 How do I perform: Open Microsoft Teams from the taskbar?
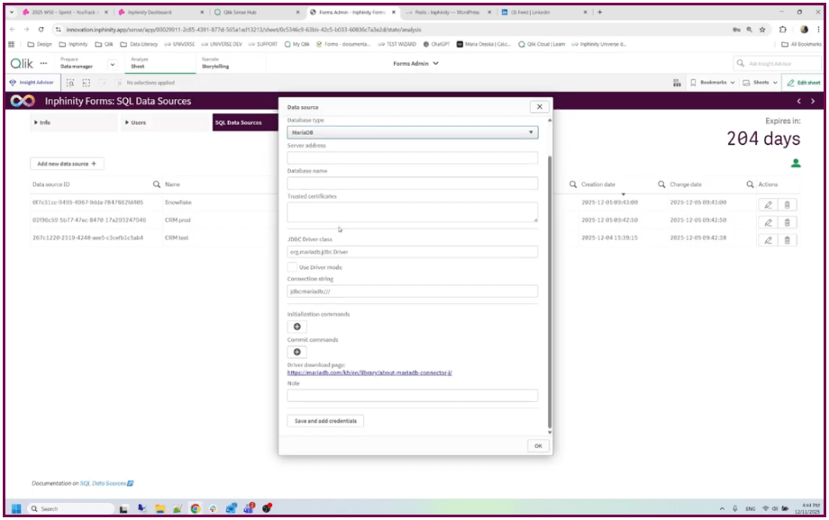point(249,509)
